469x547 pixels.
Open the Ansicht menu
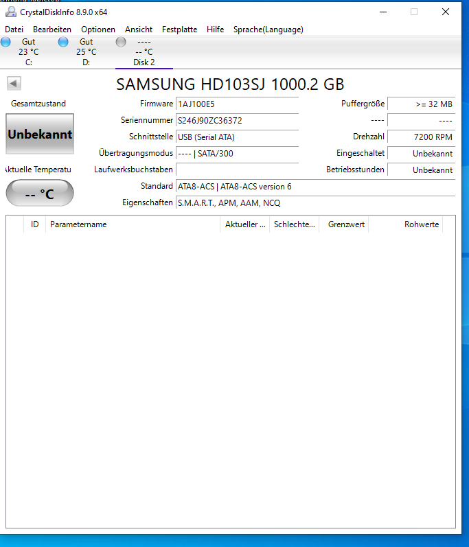(139, 30)
